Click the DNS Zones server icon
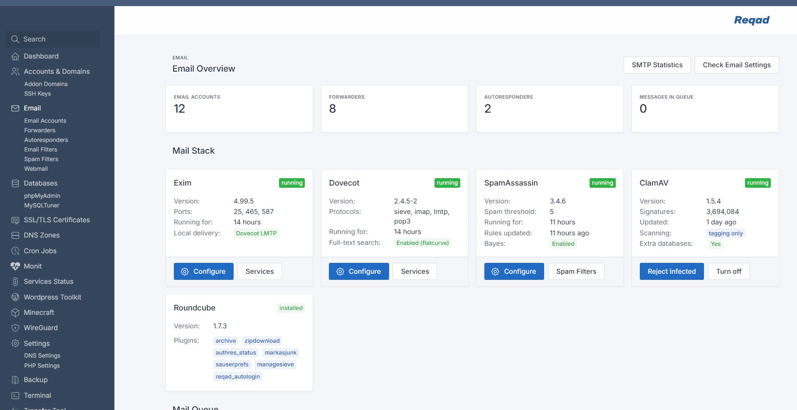 (15, 235)
